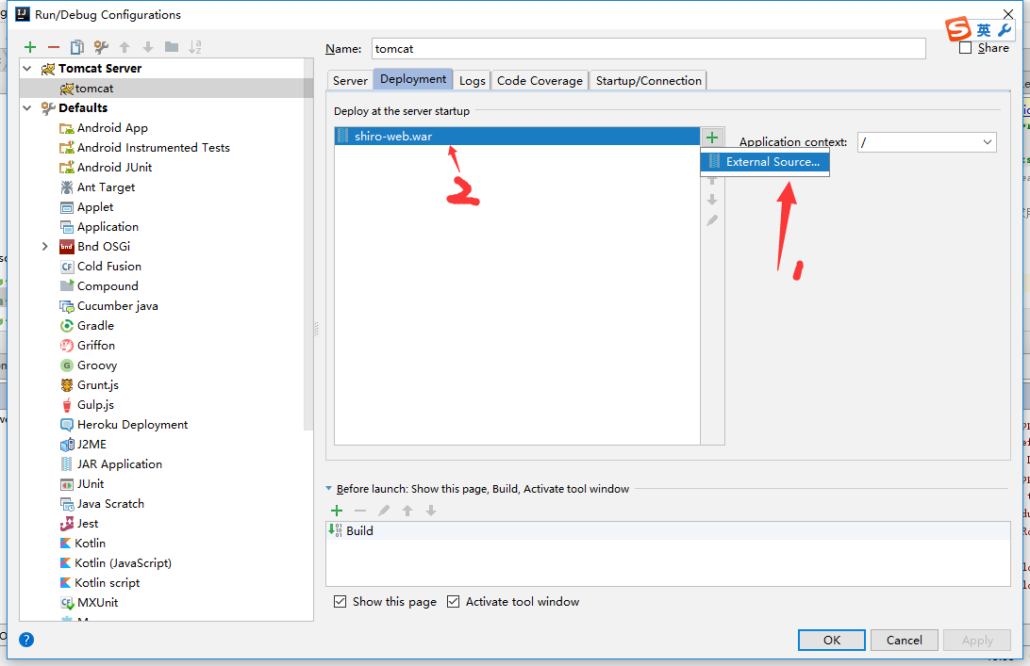Click the edit defaults wrench icon
The width and height of the screenshot is (1030, 666).
click(101, 47)
